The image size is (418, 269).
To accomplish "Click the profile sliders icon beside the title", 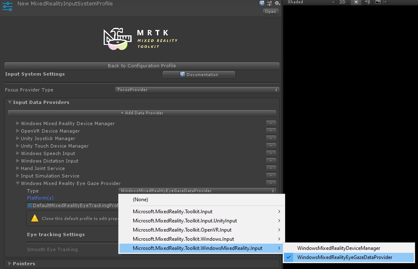I will [x=7, y=6].
